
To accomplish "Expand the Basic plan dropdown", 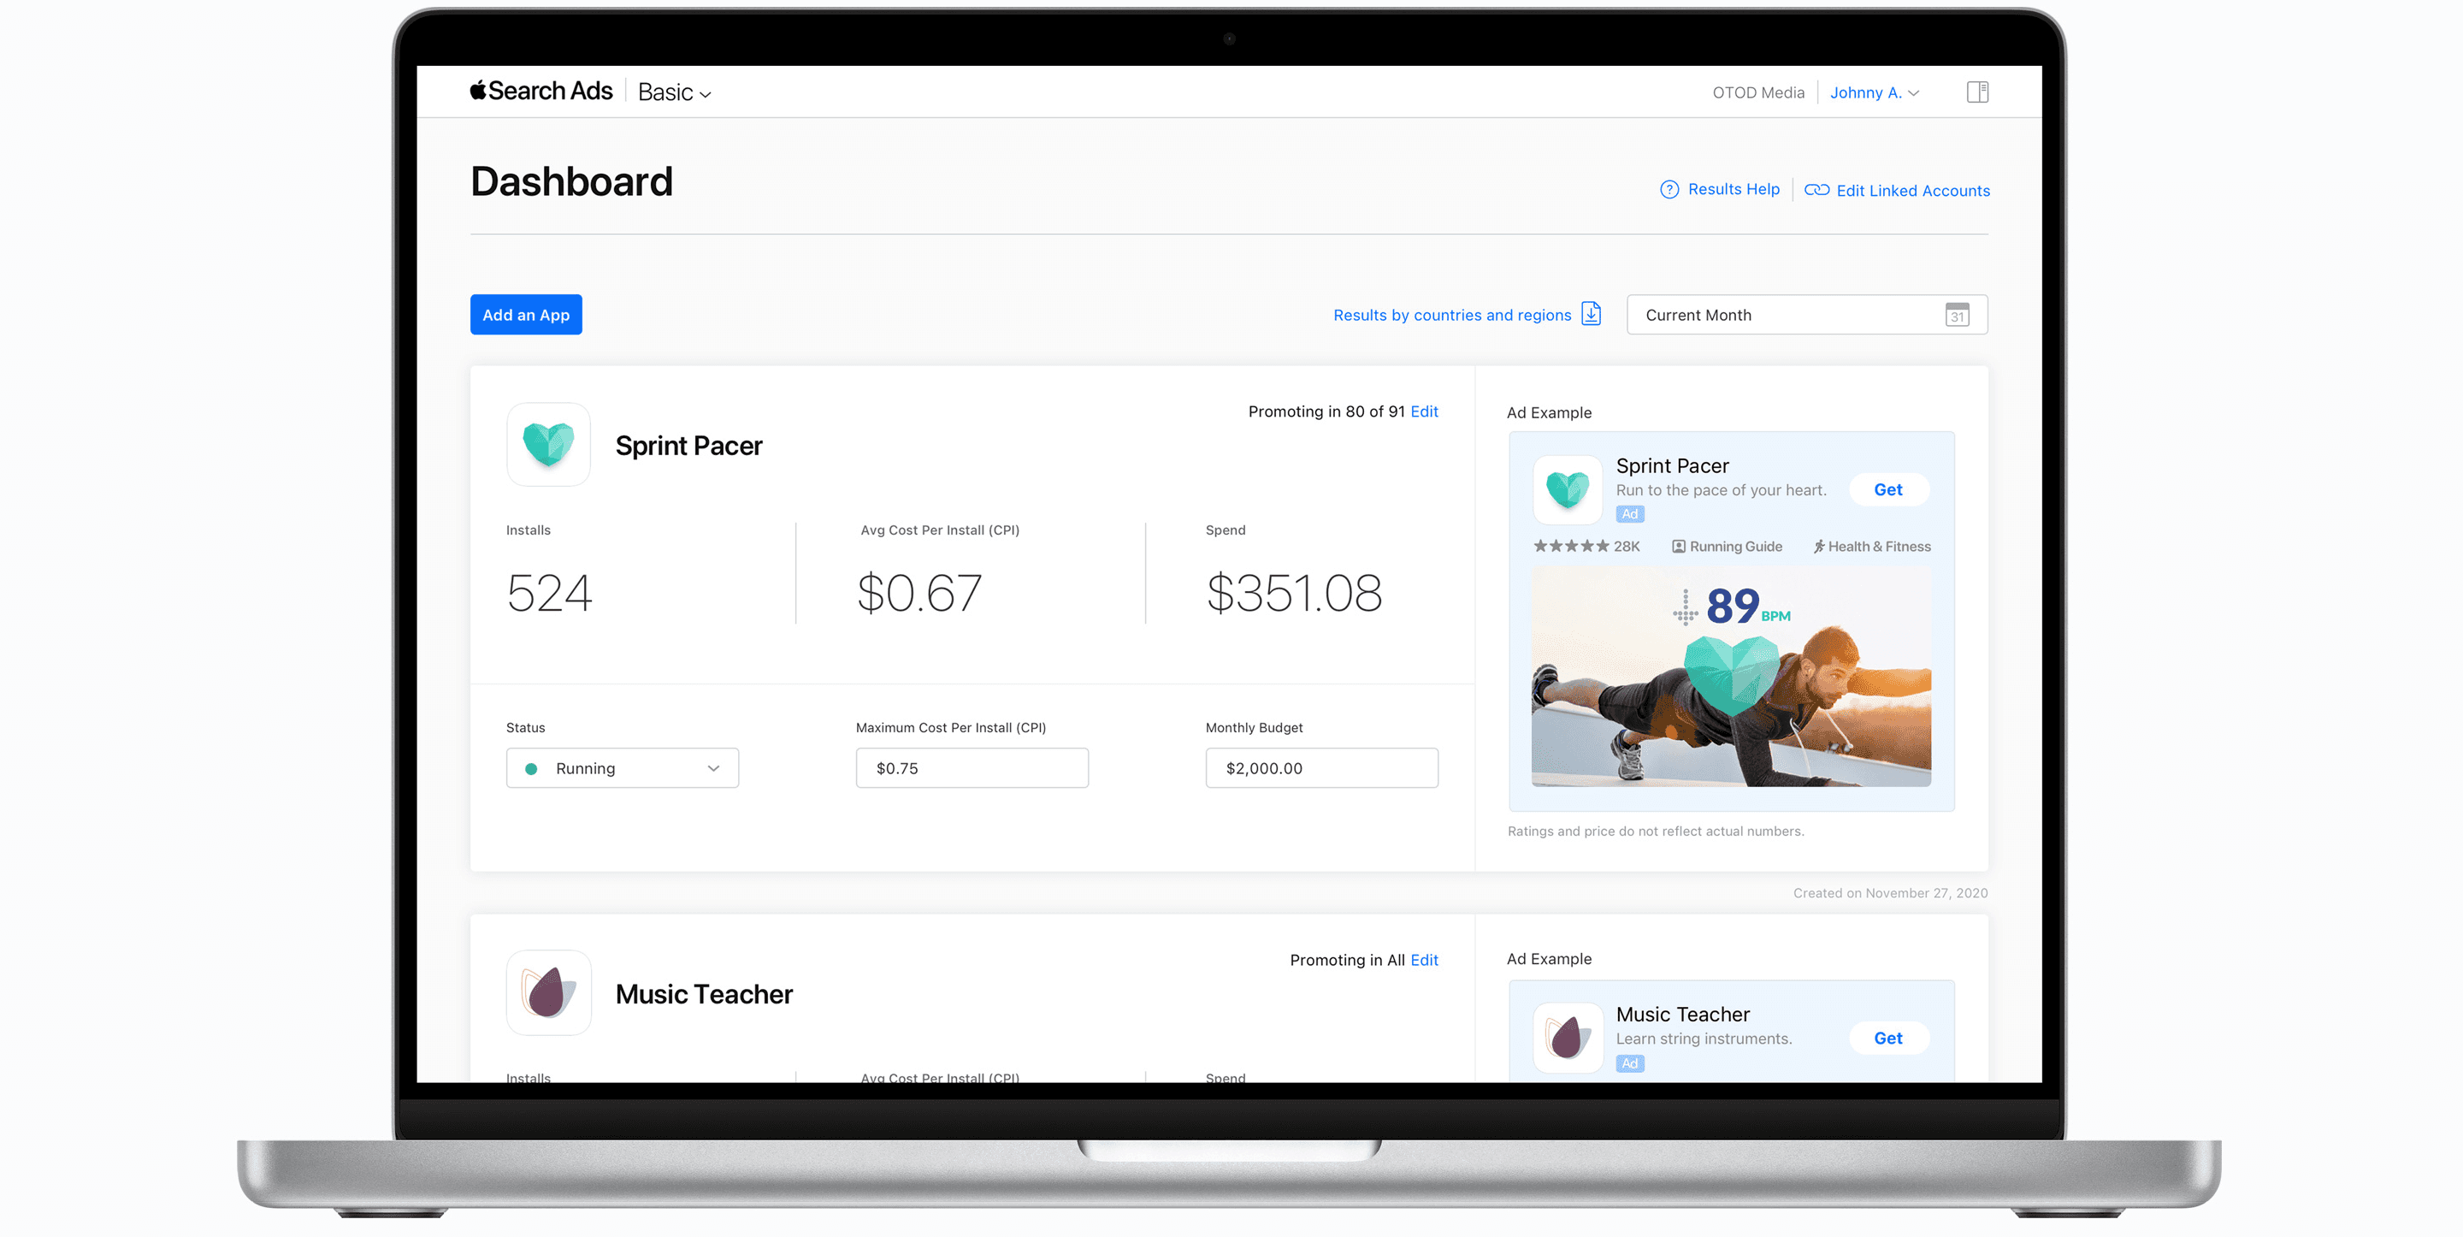I will [676, 92].
